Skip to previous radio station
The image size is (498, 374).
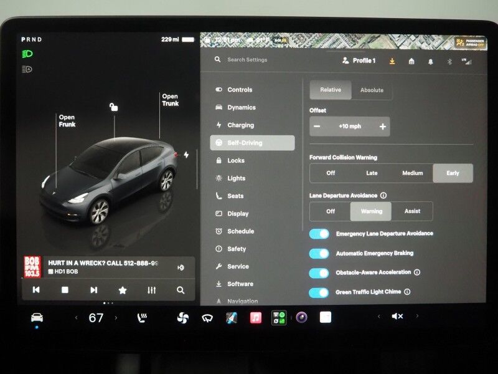click(x=36, y=290)
